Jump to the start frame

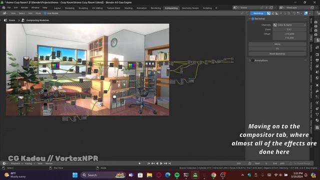[149, 163]
